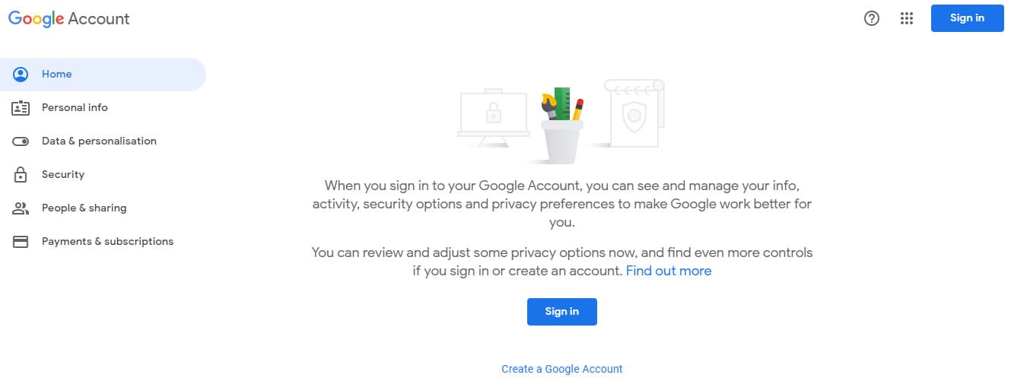Open the Google apps grid launcher

906,19
